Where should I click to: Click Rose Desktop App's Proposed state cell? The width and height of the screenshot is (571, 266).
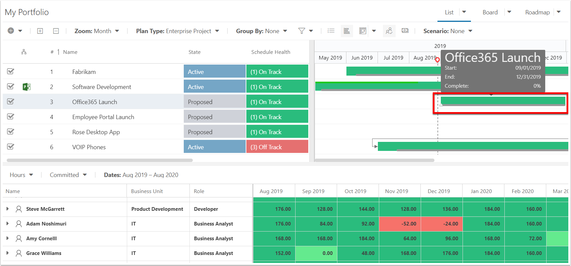[215, 131]
